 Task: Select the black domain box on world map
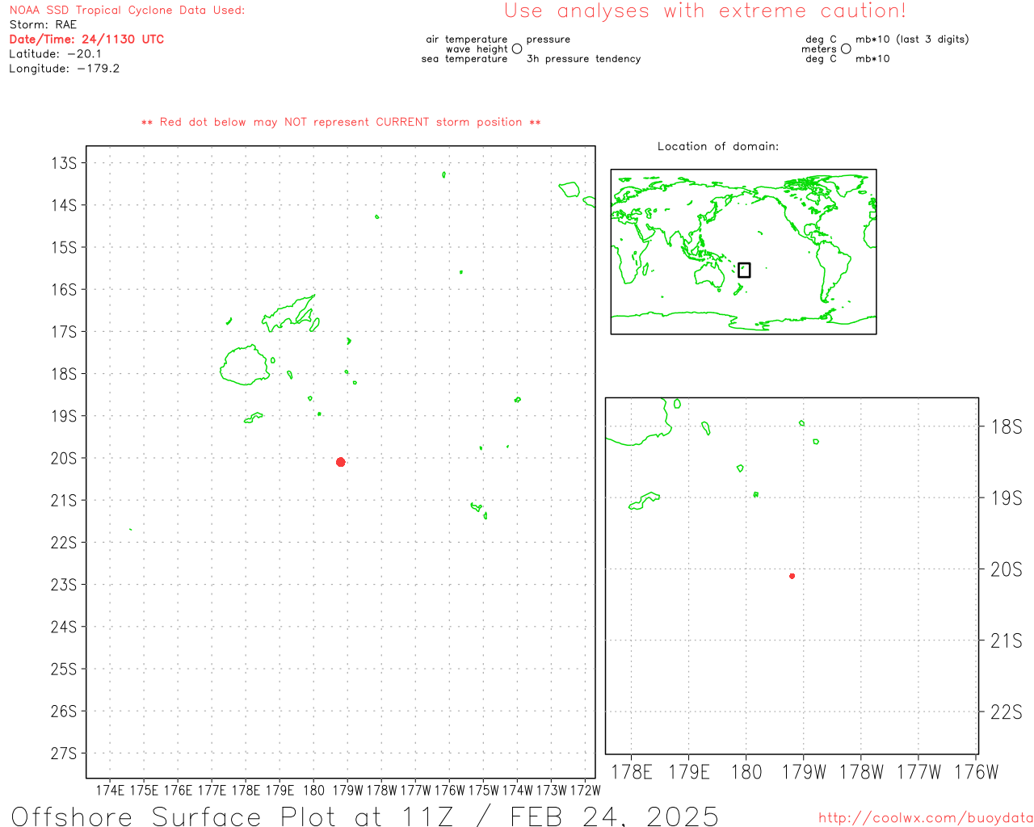pos(744,270)
